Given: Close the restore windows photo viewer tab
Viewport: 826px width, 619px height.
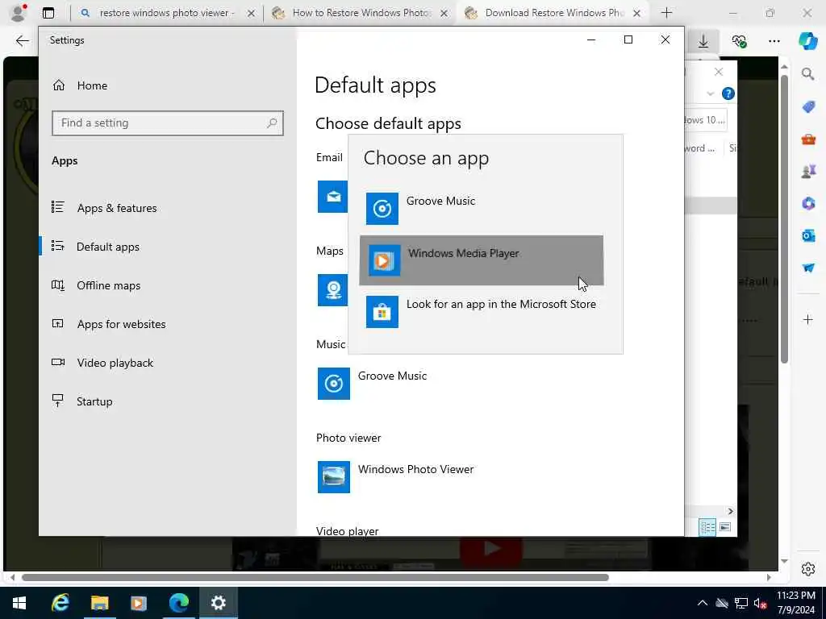Looking at the screenshot, I should click(x=252, y=13).
